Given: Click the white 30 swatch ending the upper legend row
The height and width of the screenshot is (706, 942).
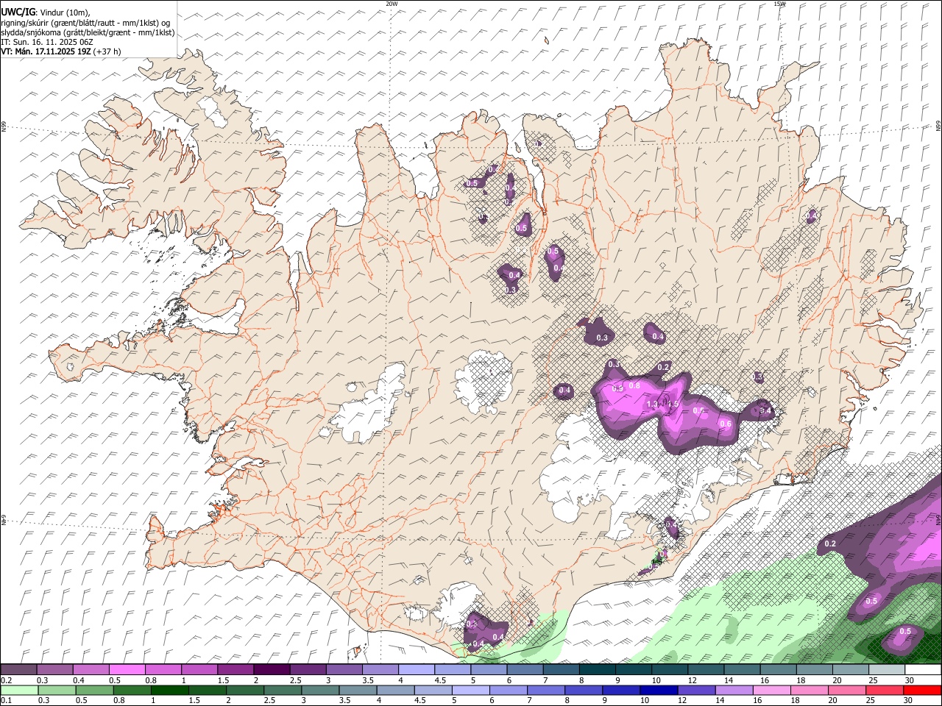Looking at the screenshot, I should point(923,670).
